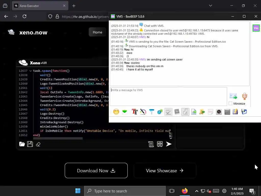Close the Xeno Executor tab
The height and width of the screenshot is (196, 261).
(64, 6)
